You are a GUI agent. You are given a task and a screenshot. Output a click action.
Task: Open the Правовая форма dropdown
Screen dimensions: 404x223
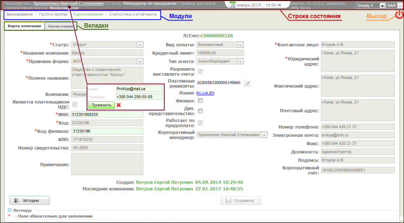(x=140, y=61)
